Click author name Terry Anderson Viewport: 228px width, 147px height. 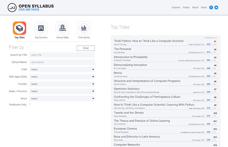point(120,124)
